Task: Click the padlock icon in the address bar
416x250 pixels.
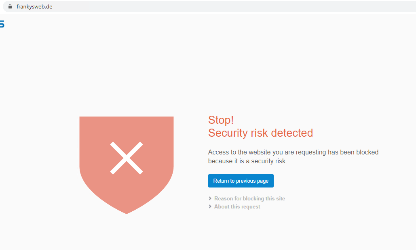Action: (x=10, y=6)
